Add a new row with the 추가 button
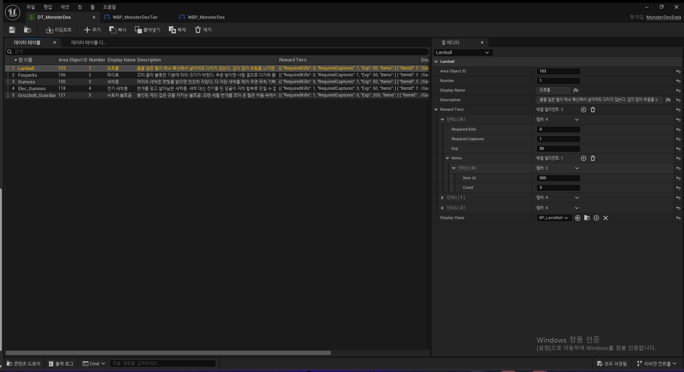684x372 pixels. coord(92,30)
